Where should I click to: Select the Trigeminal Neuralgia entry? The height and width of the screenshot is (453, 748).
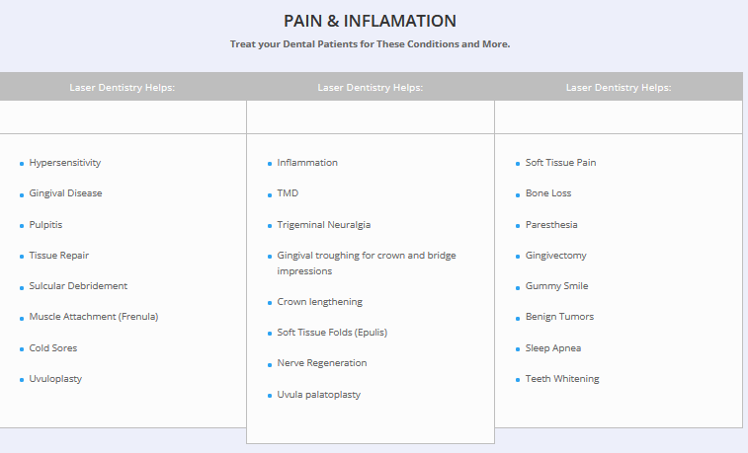click(x=324, y=225)
